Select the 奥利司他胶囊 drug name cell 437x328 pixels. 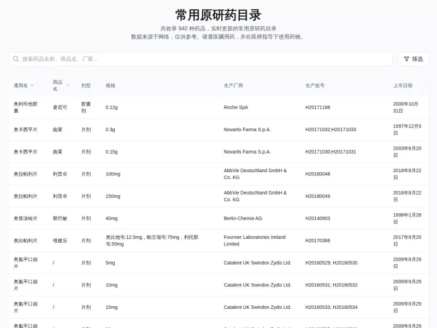pyautogui.click(x=26, y=107)
